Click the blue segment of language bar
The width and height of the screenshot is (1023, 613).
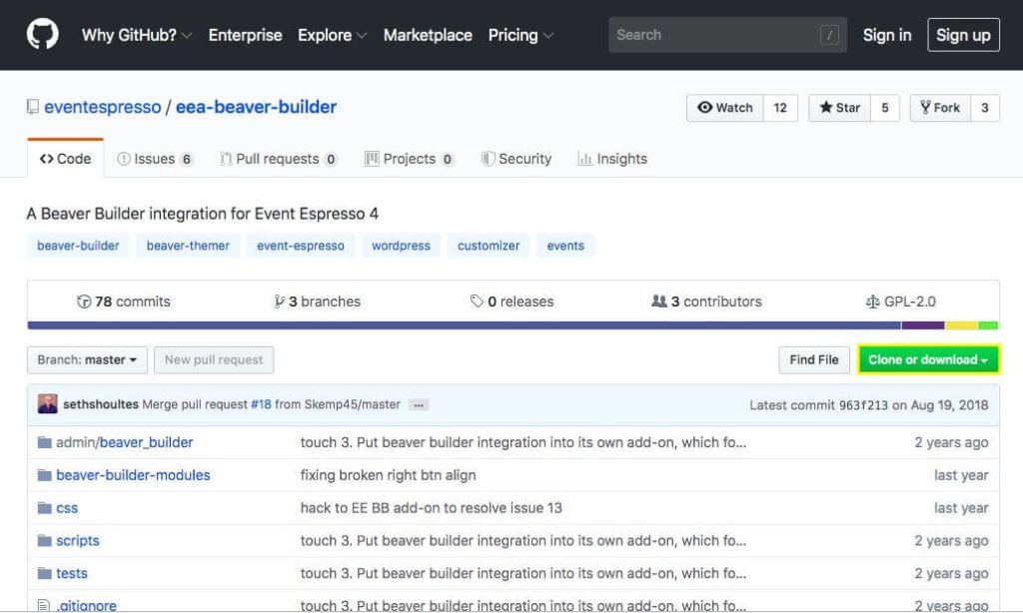pyautogui.click(x=464, y=325)
